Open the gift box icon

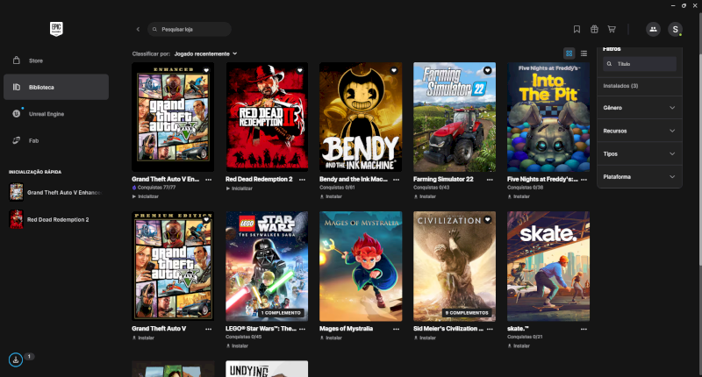click(594, 29)
